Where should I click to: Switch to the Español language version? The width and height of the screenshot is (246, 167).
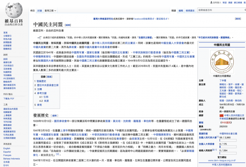(7, 152)
